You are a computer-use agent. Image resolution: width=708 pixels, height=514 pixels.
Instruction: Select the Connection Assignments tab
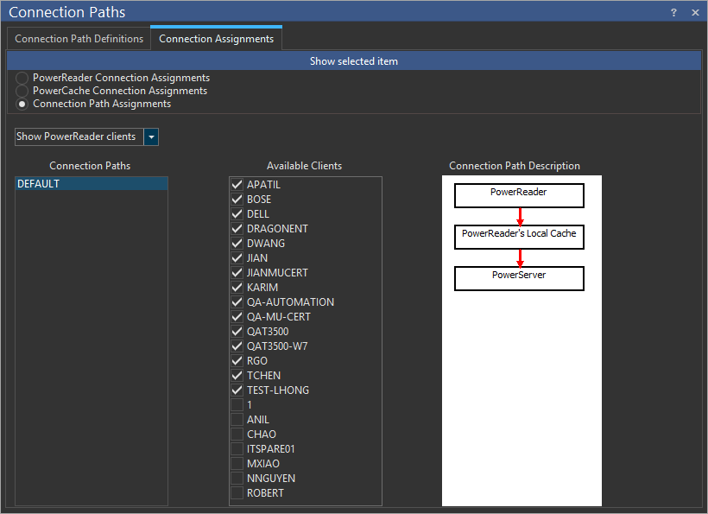click(216, 39)
